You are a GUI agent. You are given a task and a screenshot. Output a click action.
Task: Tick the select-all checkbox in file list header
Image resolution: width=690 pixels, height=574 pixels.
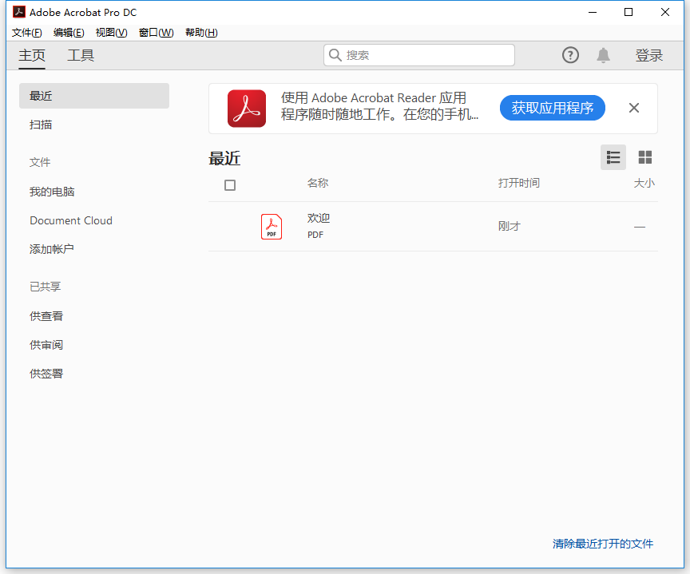pyautogui.click(x=230, y=185)
